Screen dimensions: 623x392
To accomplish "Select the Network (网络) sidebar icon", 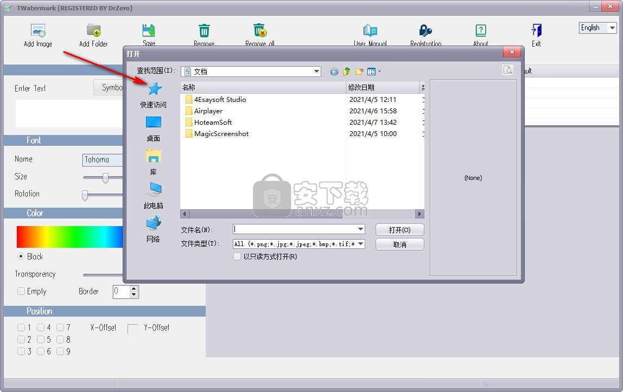I will pos(154,223).
